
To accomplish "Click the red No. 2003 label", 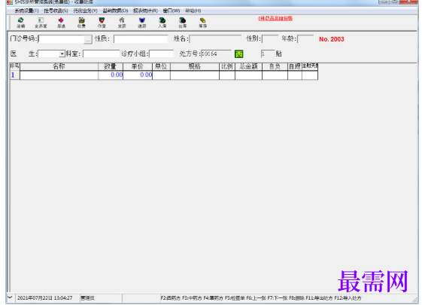I will pos(331,39).
